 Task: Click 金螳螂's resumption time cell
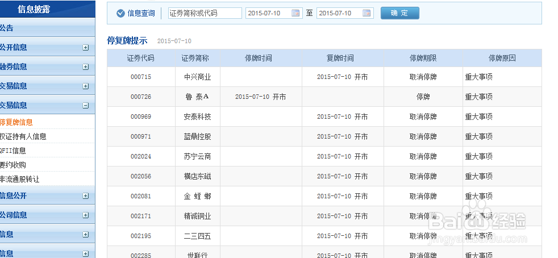[342, 197]
